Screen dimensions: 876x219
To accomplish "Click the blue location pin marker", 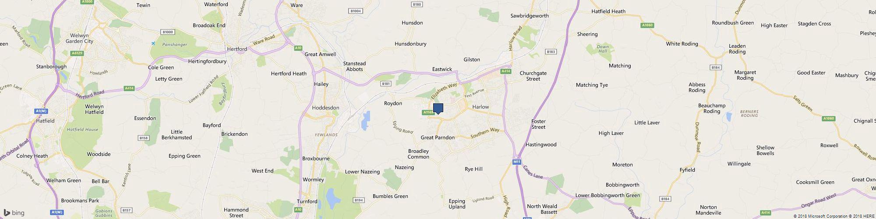I will click(438, 109).
